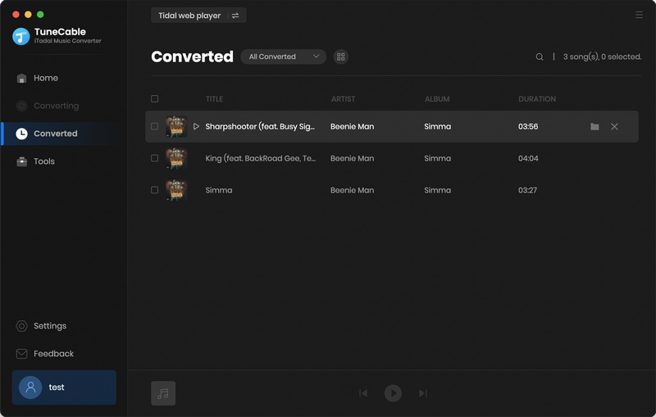Check the Simma song checkbox
This screenshot has height=417, width=656.
click(x=154, y=190)
